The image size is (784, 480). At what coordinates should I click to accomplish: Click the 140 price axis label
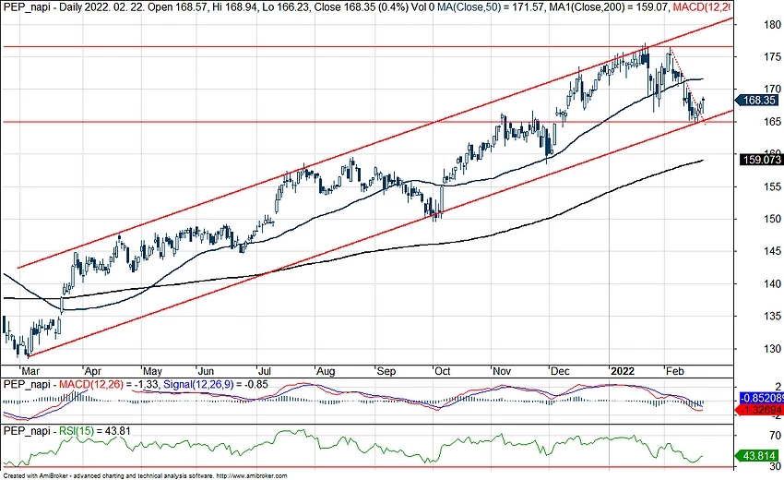[x=773, y=283]
